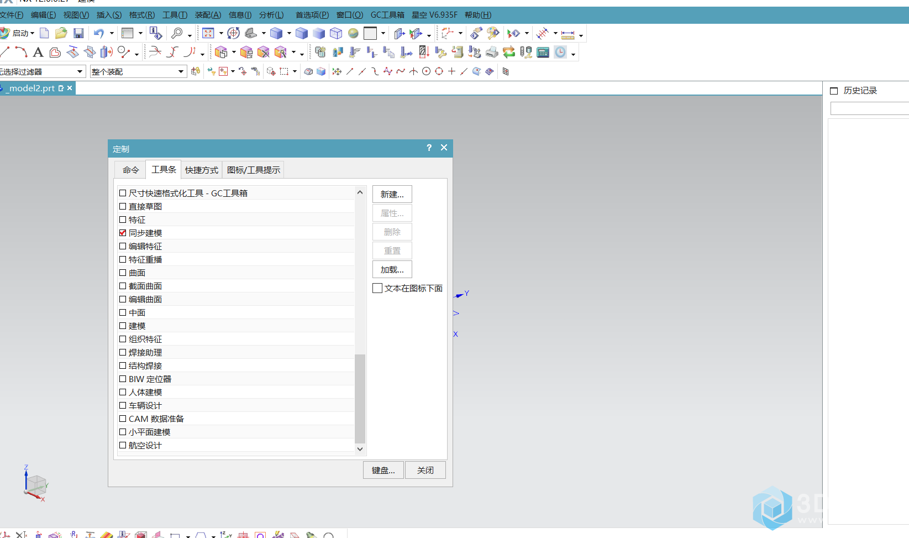
Task: Click the text 'A' tool icon
Action: [x=38, y=52]
